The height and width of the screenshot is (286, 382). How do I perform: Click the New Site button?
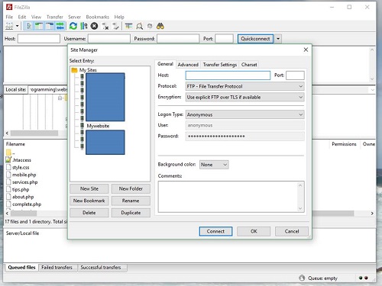coord(89,189)
